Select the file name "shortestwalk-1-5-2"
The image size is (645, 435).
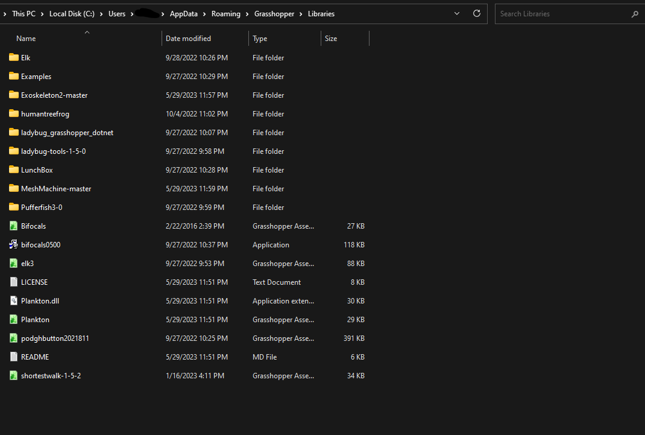[x=51, y=376]
